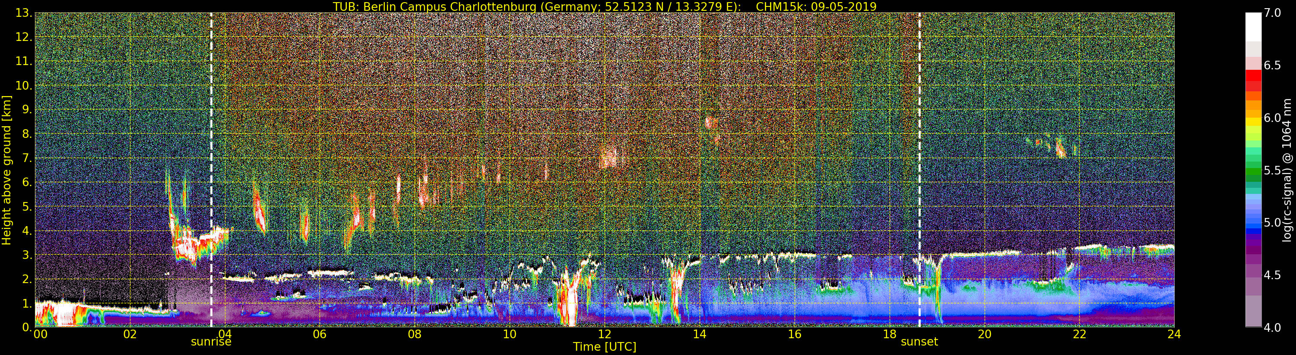Click the y-axis tick label '4.'
The height and width of the screenshot is (355, 1296).
[26, 230]
